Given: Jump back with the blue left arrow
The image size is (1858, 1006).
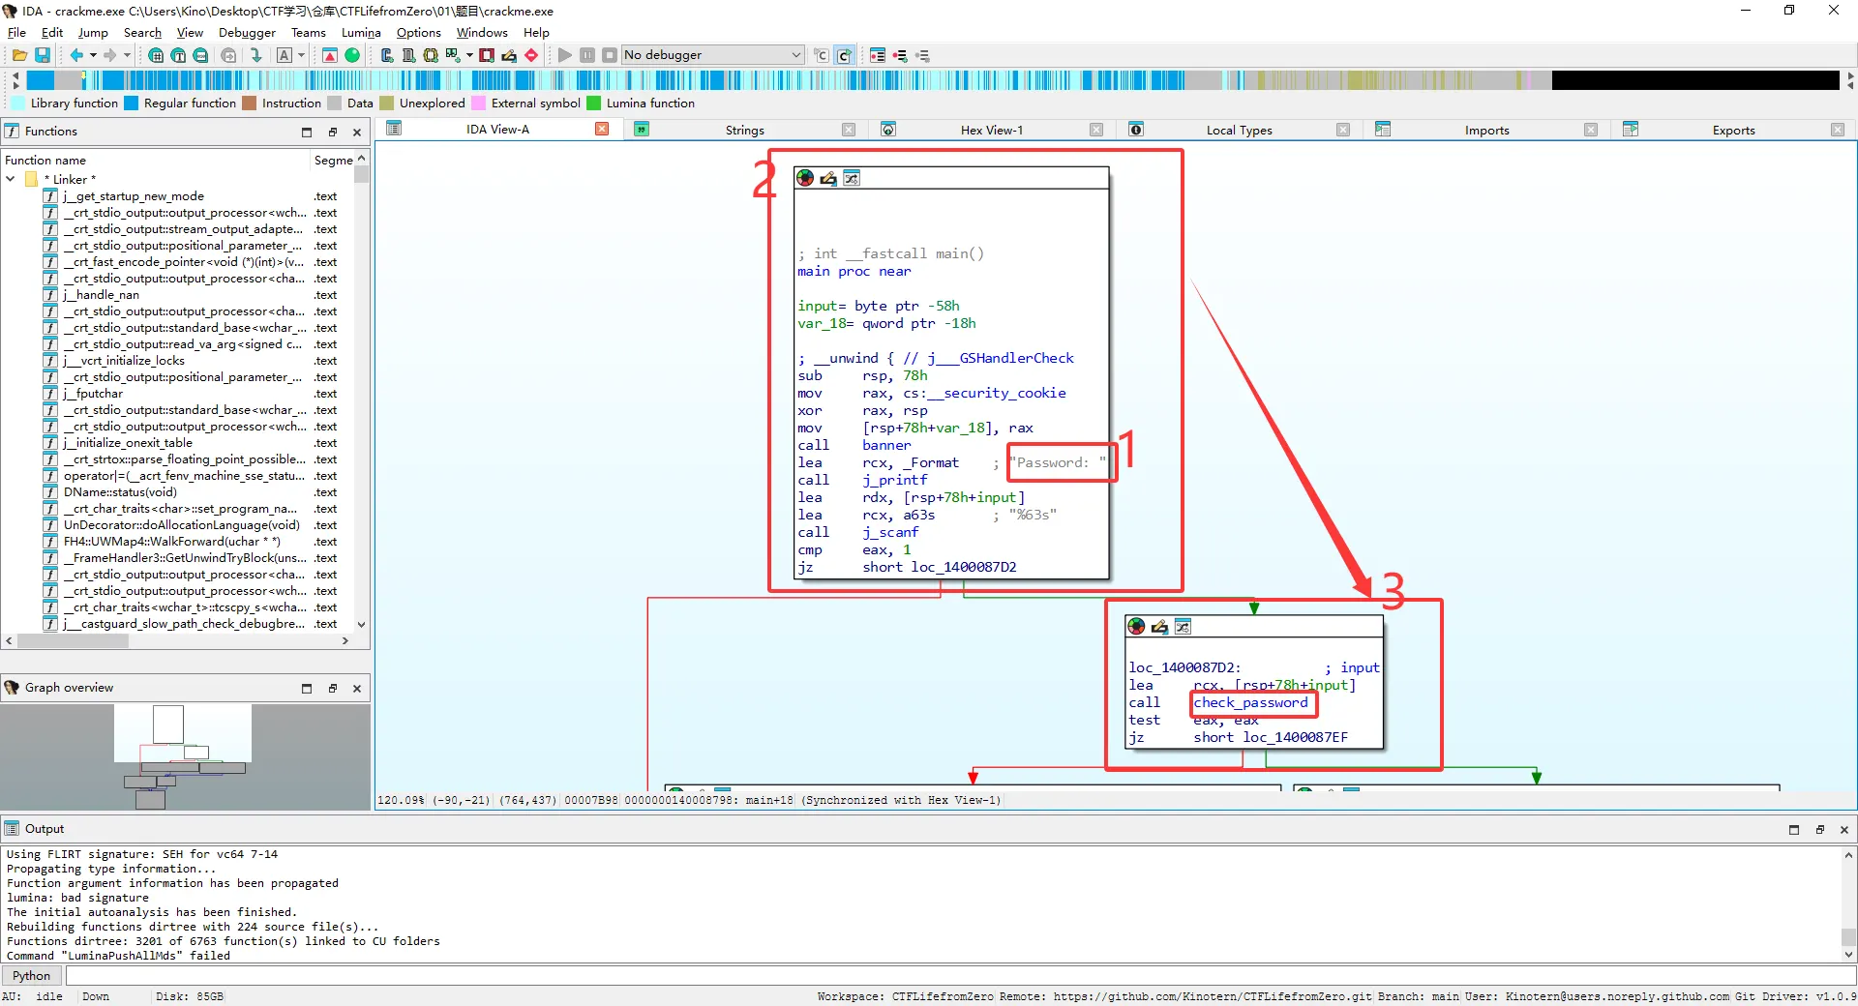Looking at the screenshot, I should point(76,55).
